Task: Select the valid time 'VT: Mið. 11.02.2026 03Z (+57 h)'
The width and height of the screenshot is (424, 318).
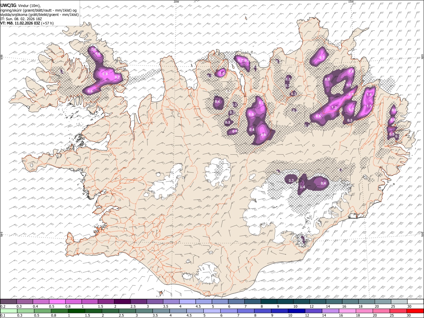Action: (x=27, y=23)
